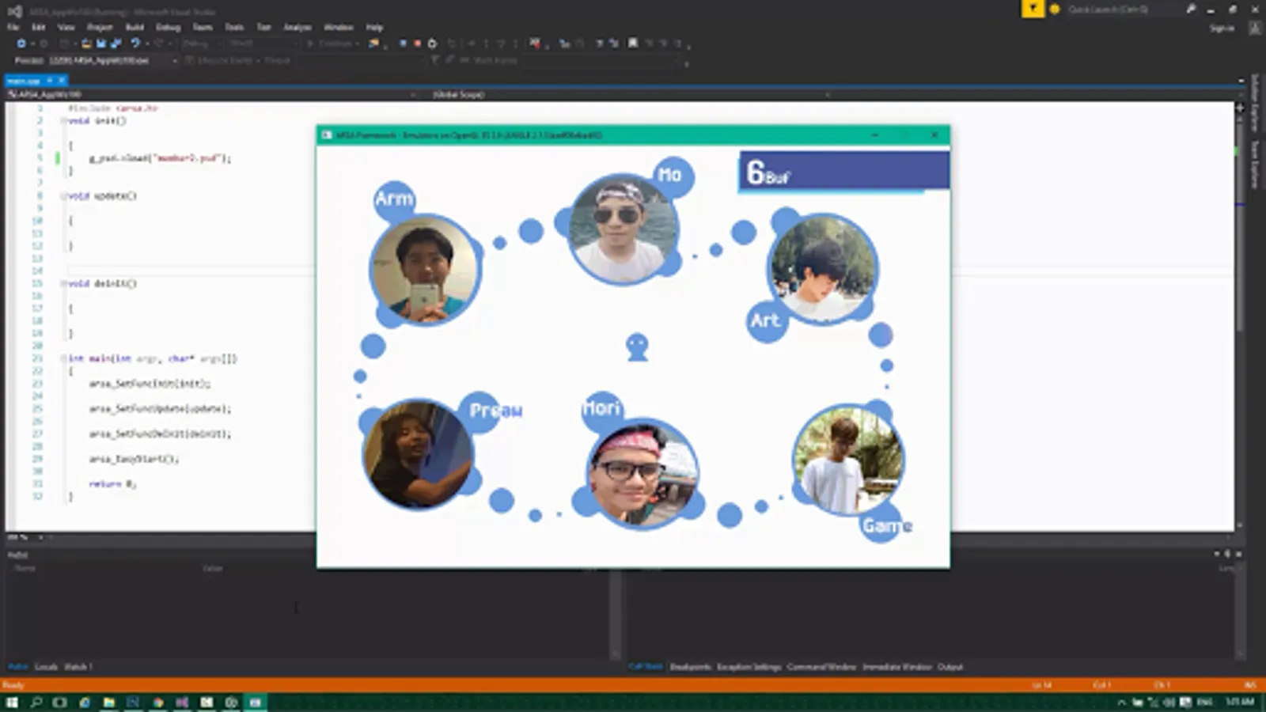This screenshot has height=712, width=1266.
Task: Open the File menu
Action: [13, 27]
